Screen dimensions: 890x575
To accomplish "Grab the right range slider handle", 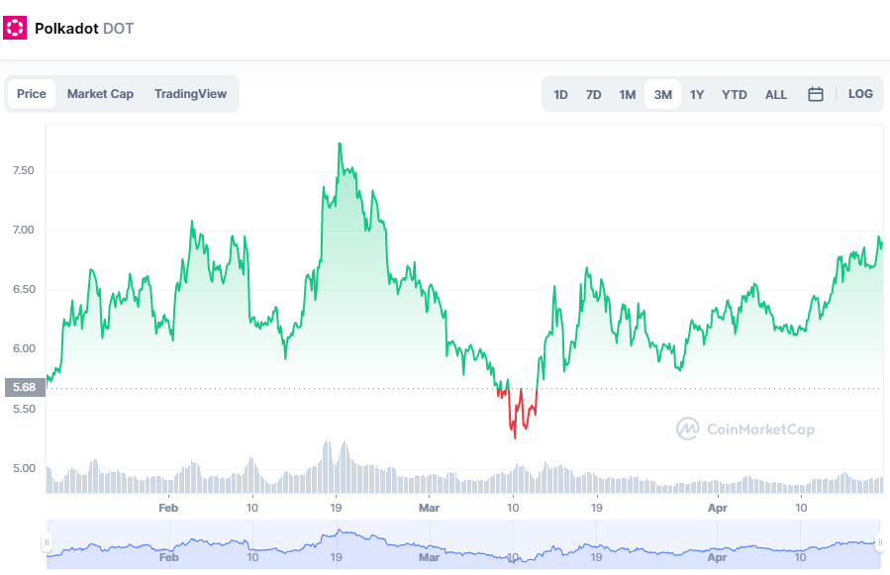I will tap(880, 542).
